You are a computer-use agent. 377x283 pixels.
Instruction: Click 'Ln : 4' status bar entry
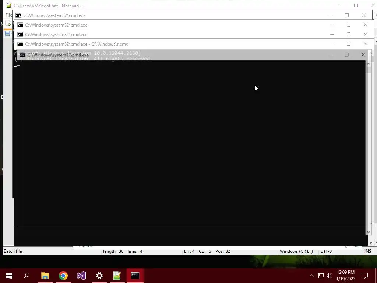189,251
